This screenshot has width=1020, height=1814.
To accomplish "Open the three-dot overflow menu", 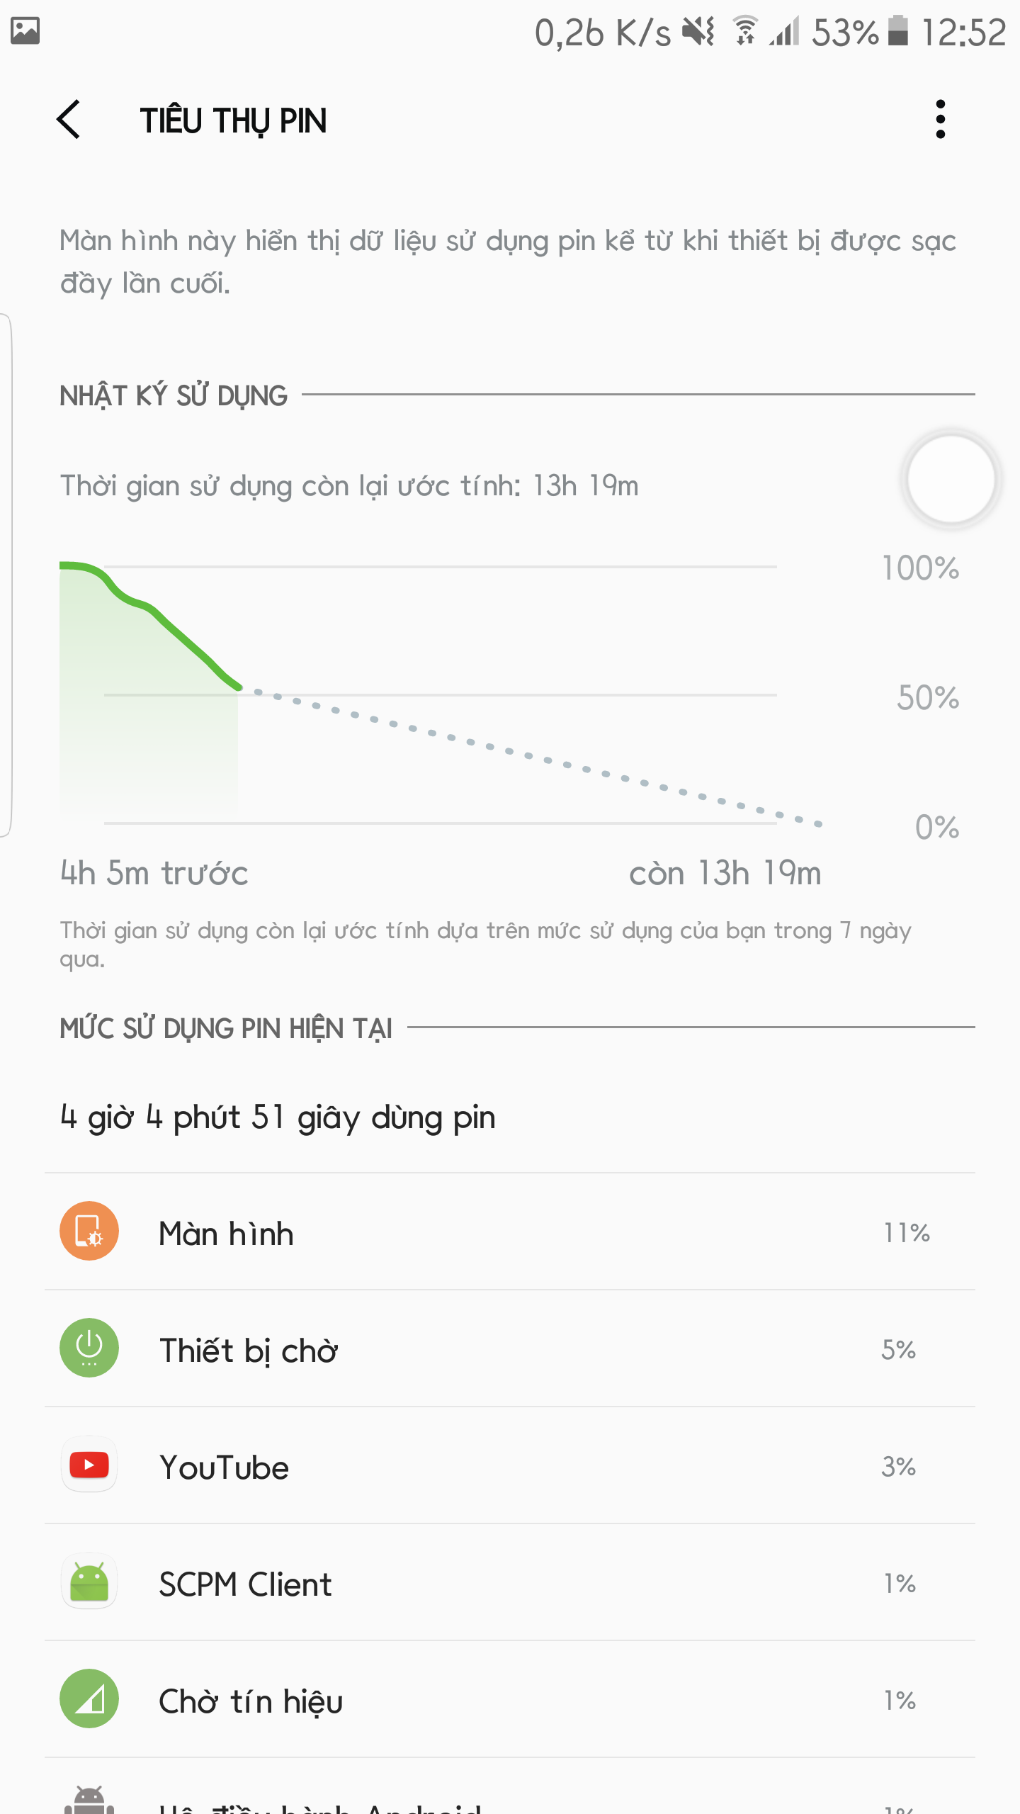I will coord(940,119).
